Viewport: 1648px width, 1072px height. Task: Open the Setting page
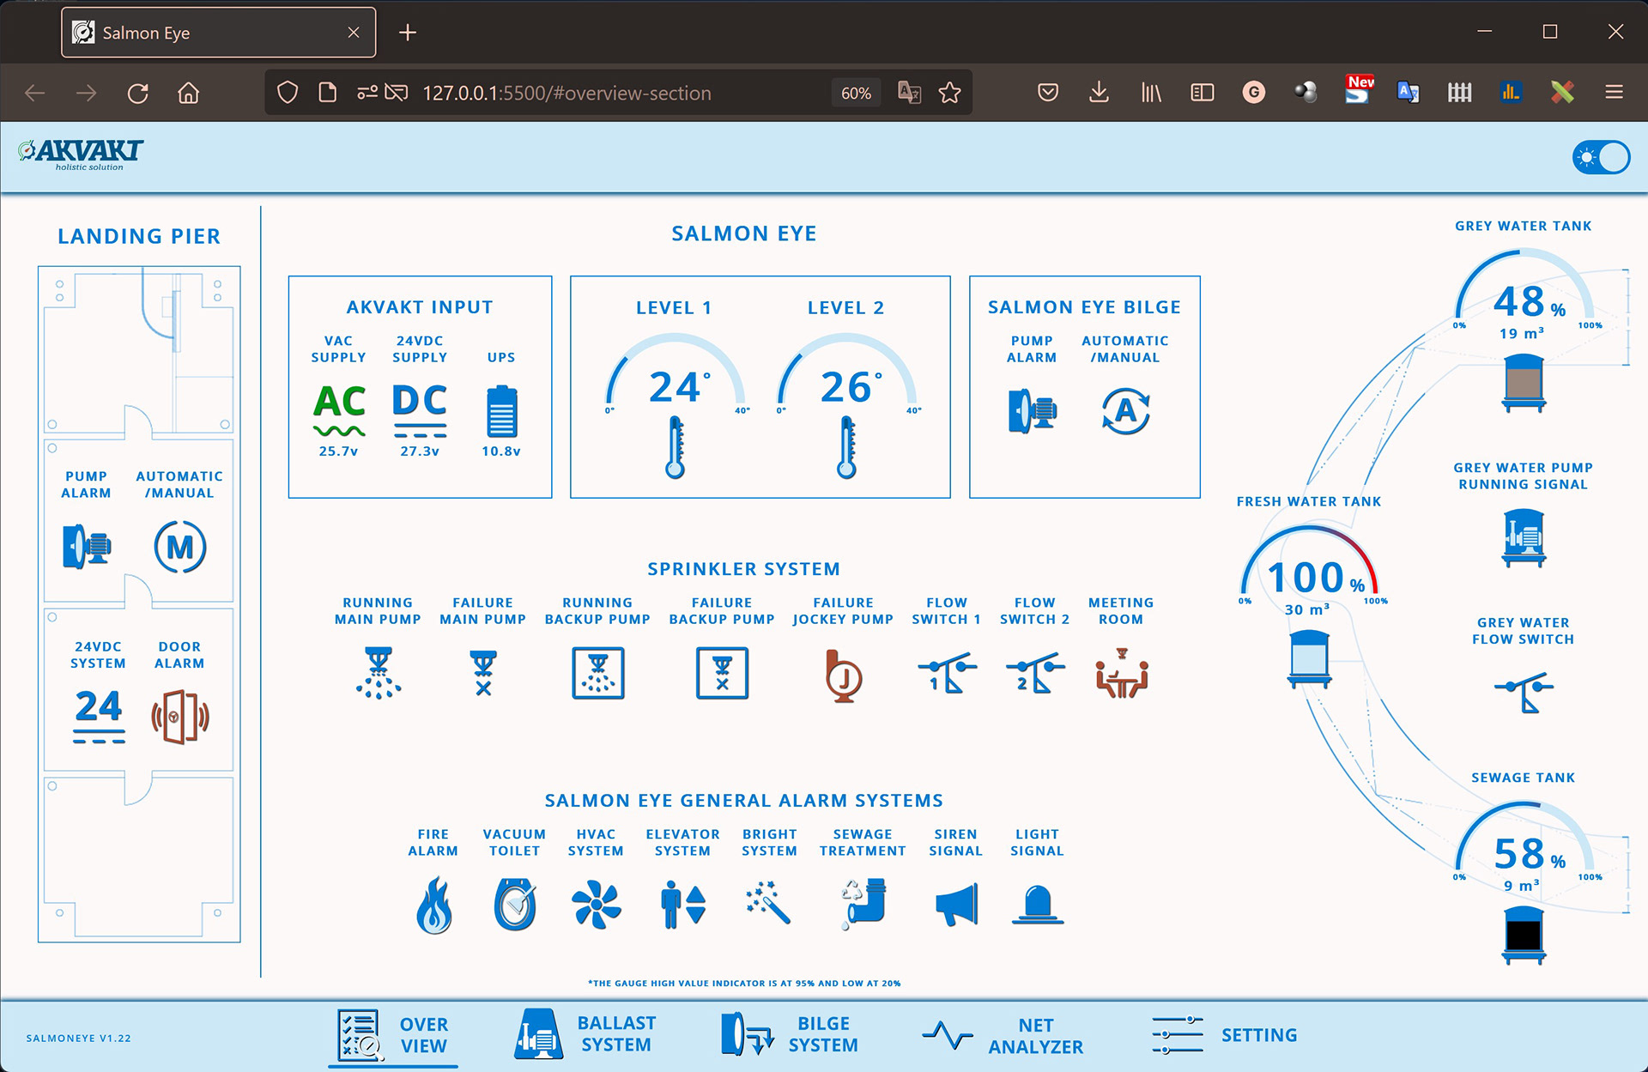(1225, 1035)
